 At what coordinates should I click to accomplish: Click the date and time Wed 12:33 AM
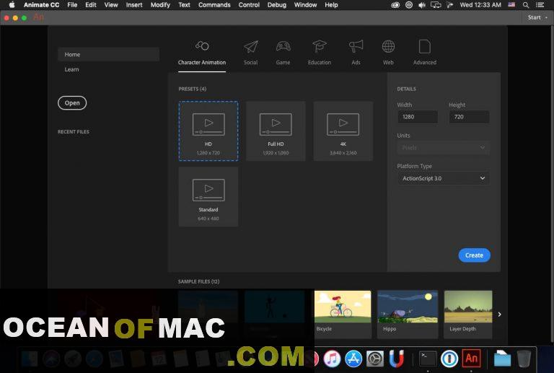(480, 5)
